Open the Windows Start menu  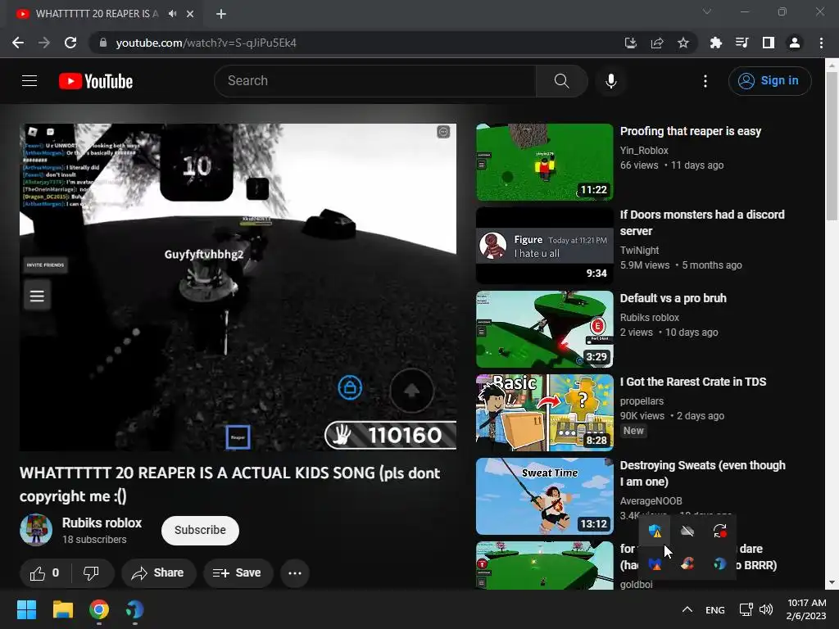point(26,609)
